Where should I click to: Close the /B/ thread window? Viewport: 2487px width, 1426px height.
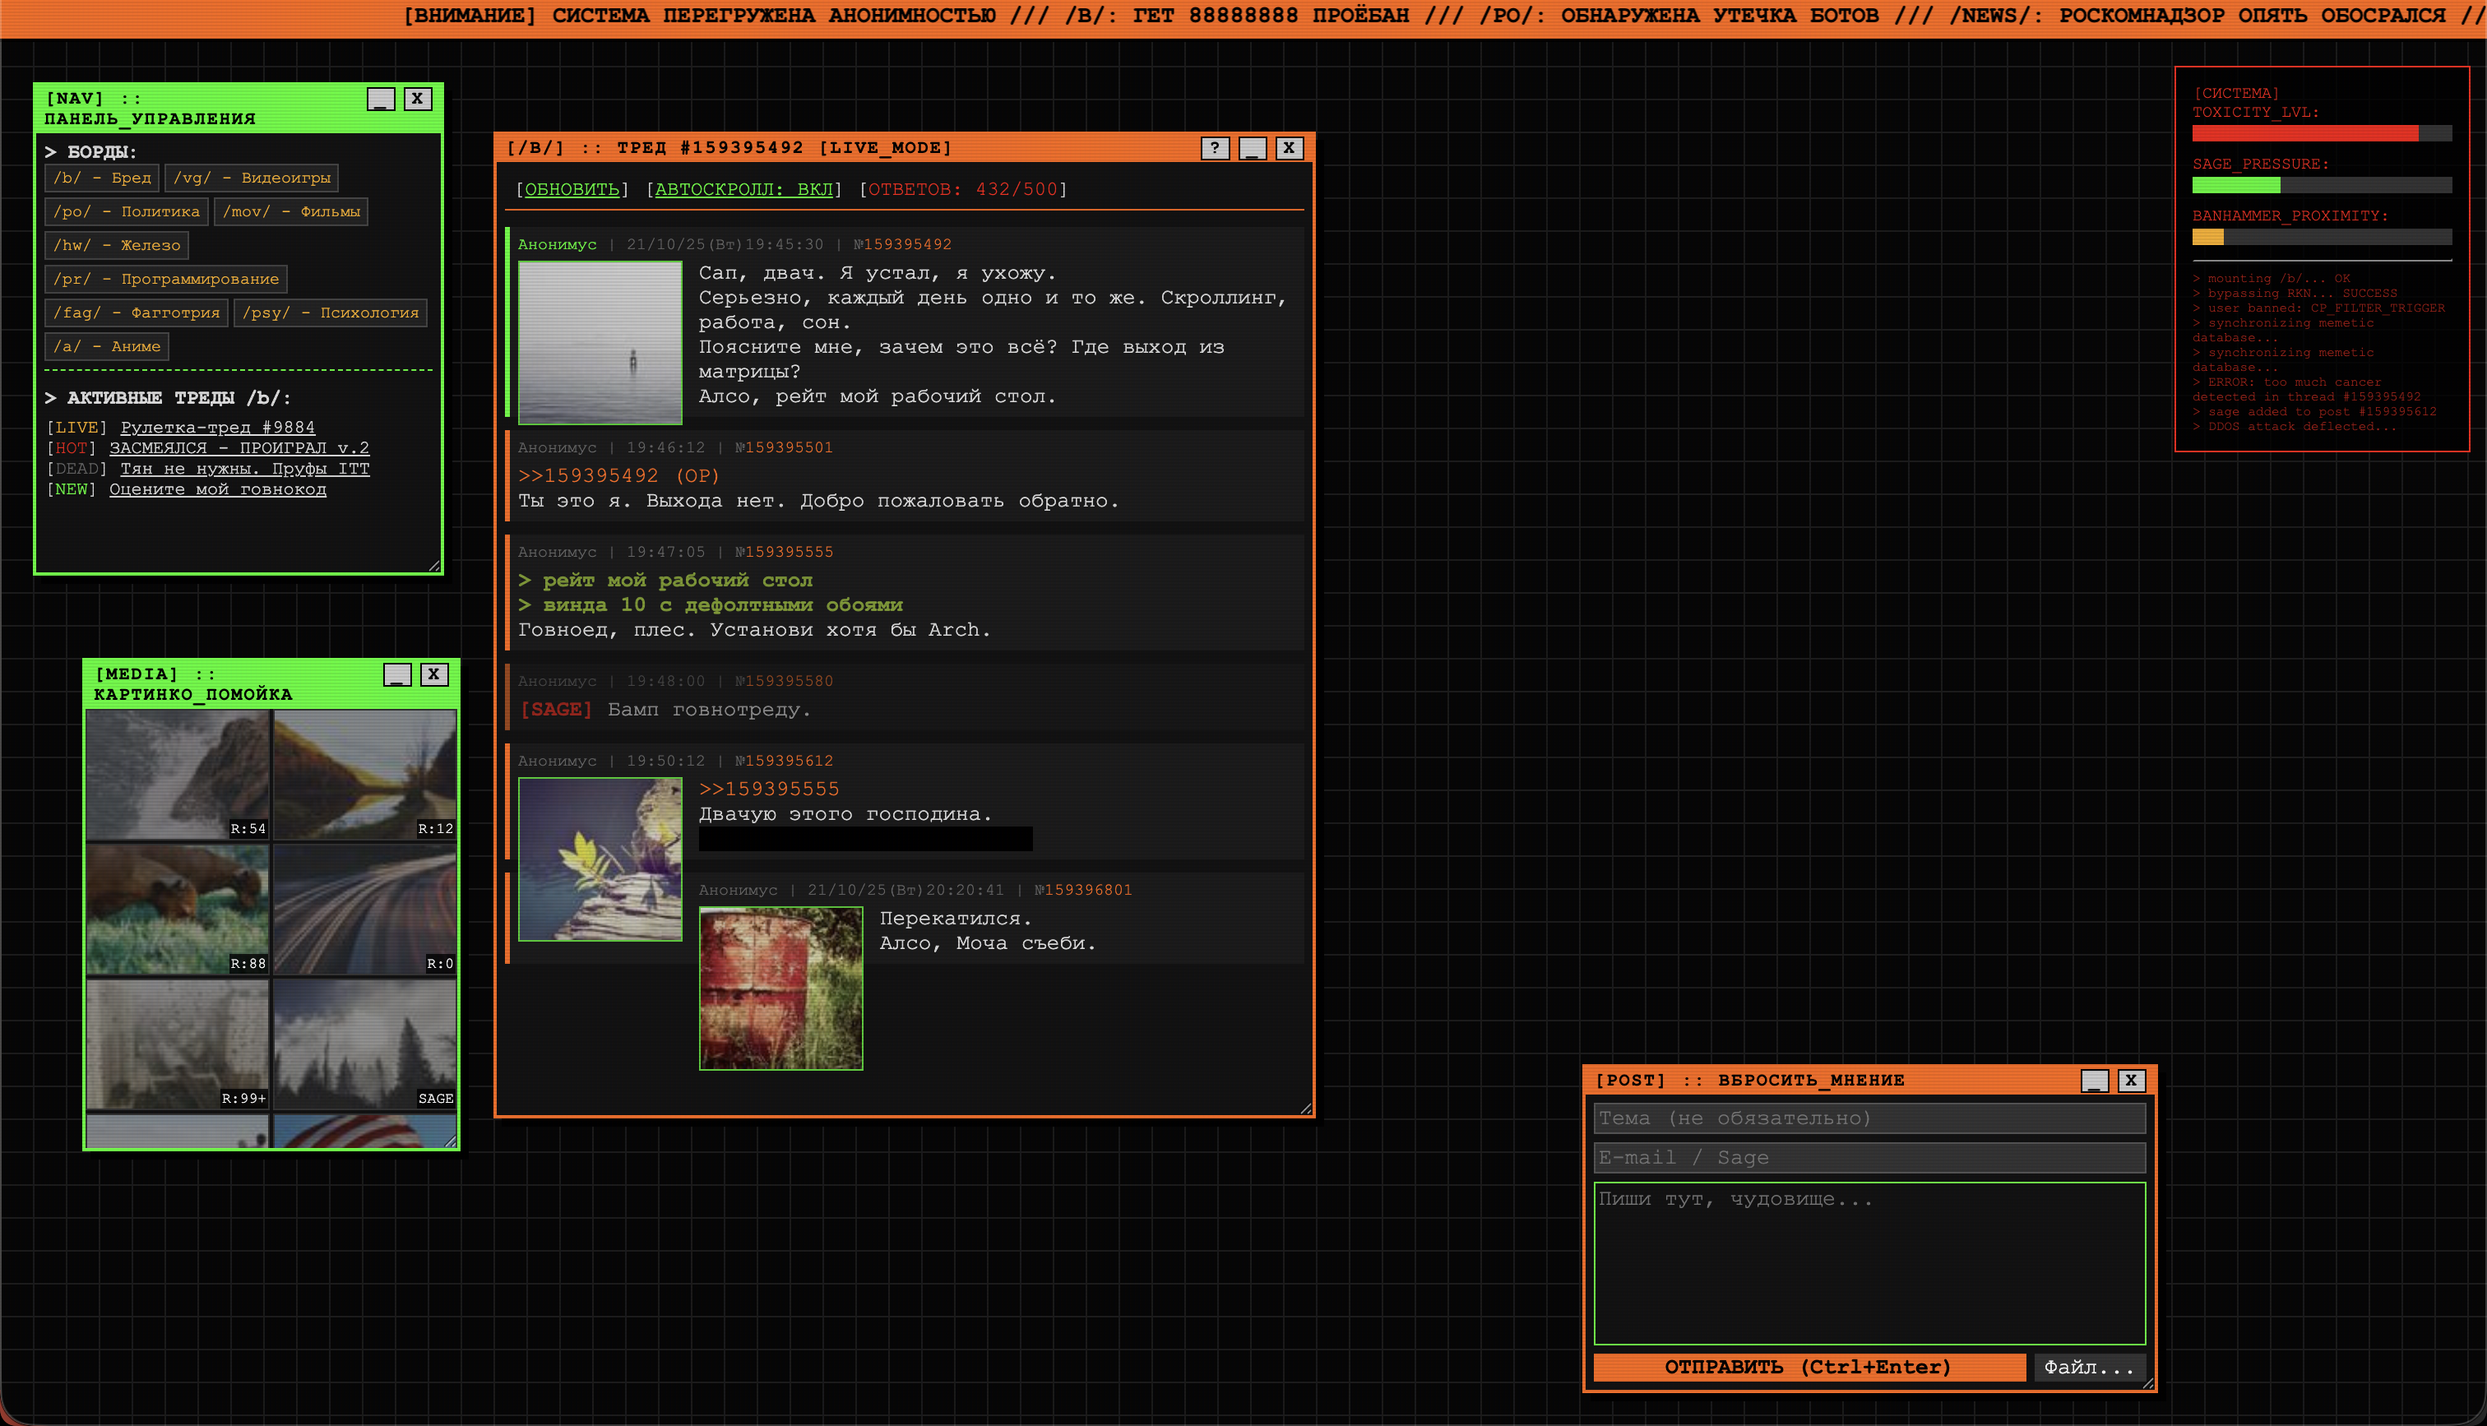[x=1289, y=148]
